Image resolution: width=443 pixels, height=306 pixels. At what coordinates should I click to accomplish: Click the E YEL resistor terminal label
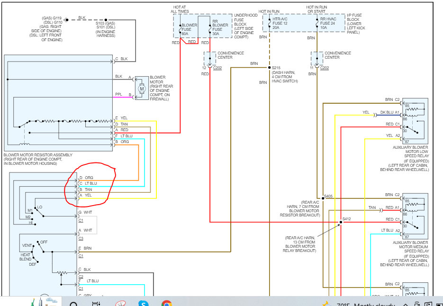pos(121,118)
